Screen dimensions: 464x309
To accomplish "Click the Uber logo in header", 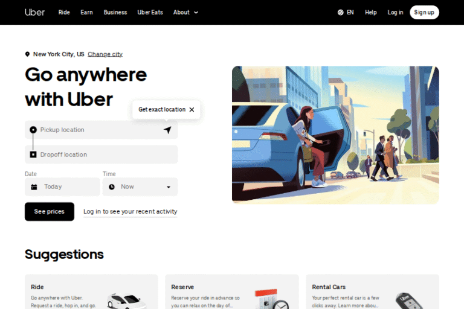I will coord(34,13).
